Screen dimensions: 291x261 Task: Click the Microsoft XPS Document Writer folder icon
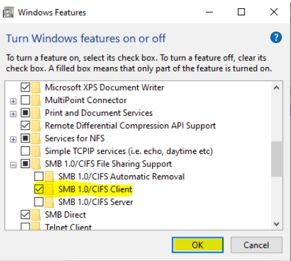(x=36, y=88)
